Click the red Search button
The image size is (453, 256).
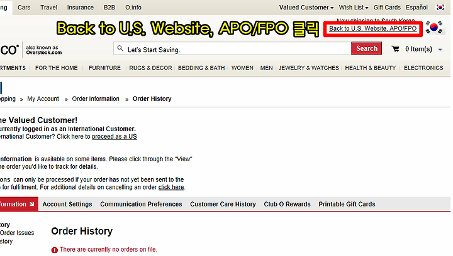point(366,48)
